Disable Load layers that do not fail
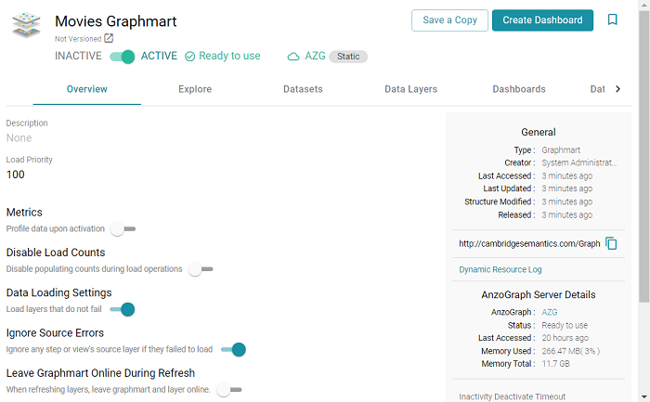Screen dimensions: 650x402 click(123, 309)
